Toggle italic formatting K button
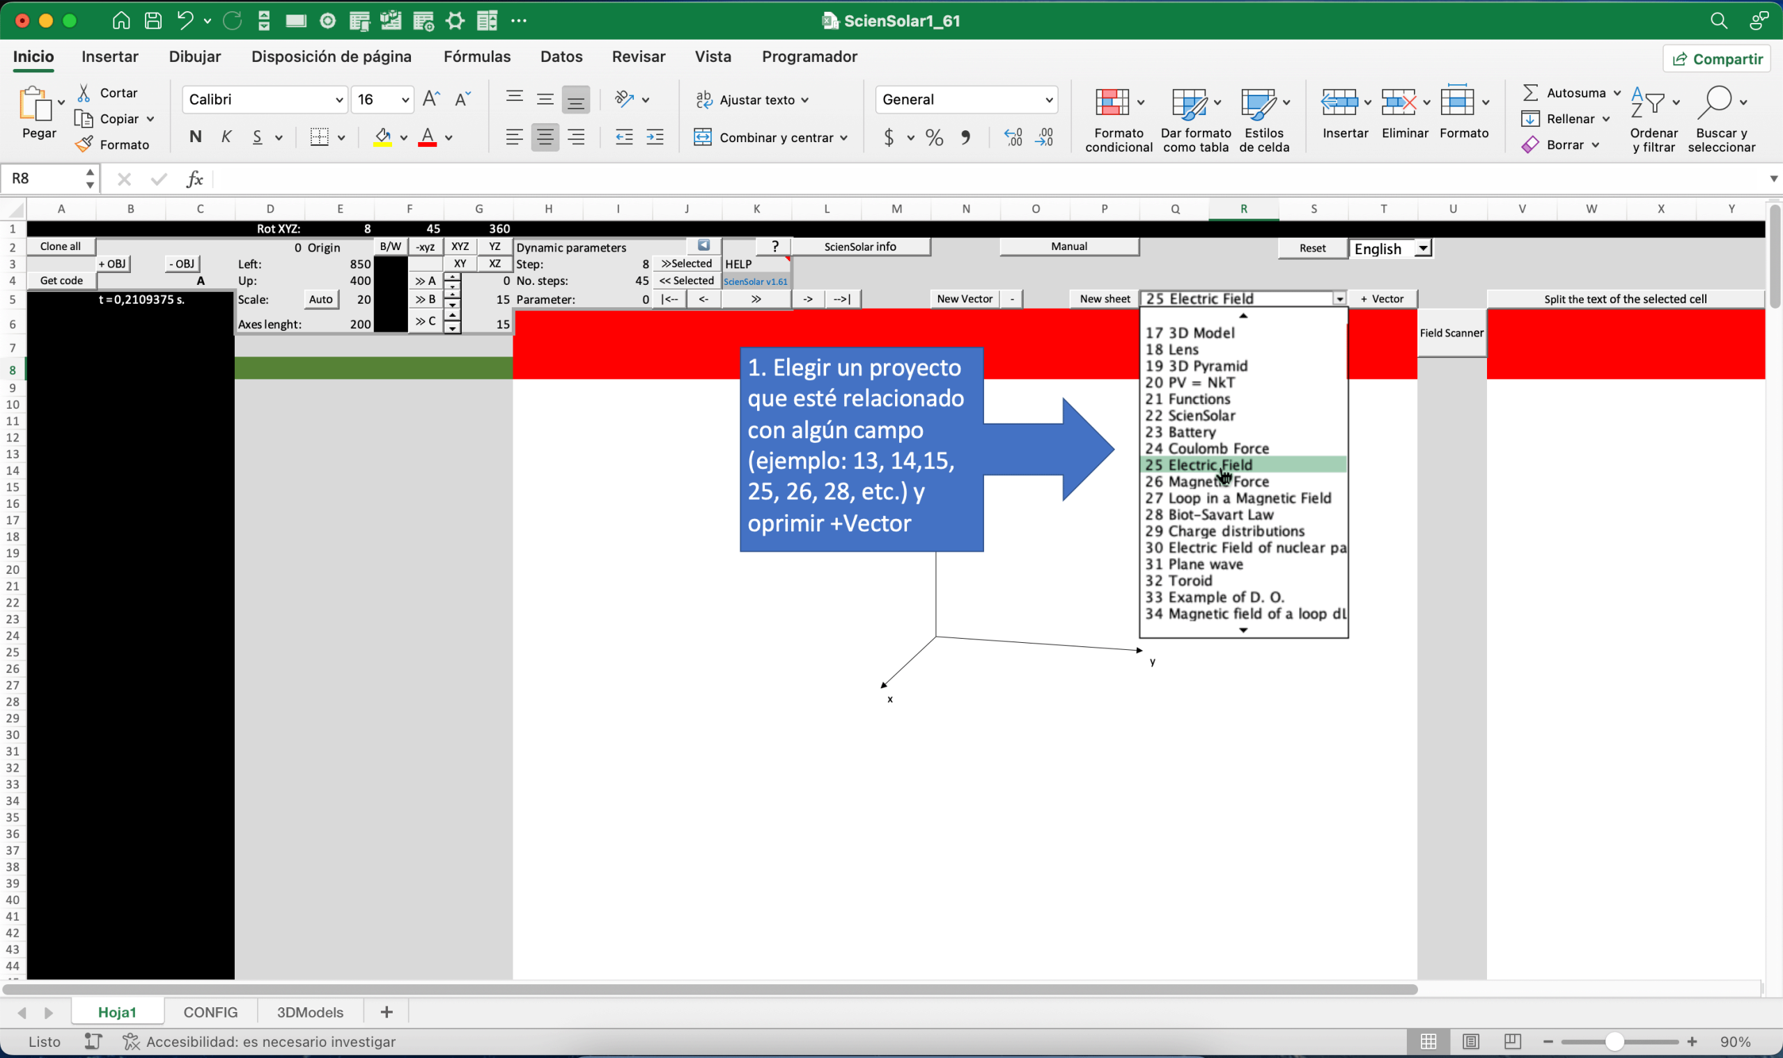This screenshot has height=1058, width=1783. [x=227, y=137]
